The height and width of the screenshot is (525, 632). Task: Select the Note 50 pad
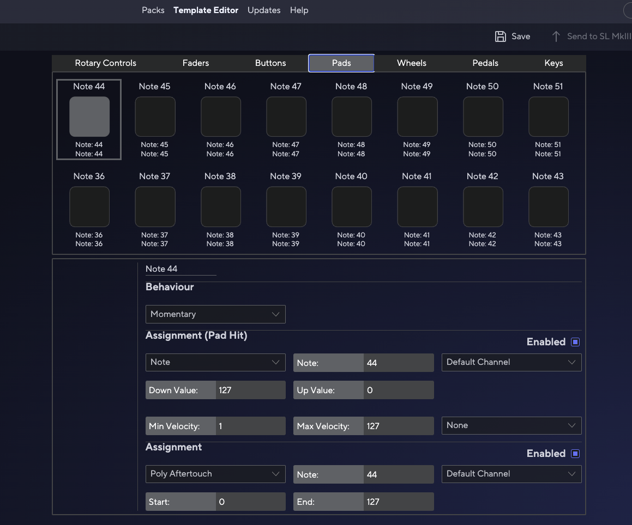click(x=483, y=117)
